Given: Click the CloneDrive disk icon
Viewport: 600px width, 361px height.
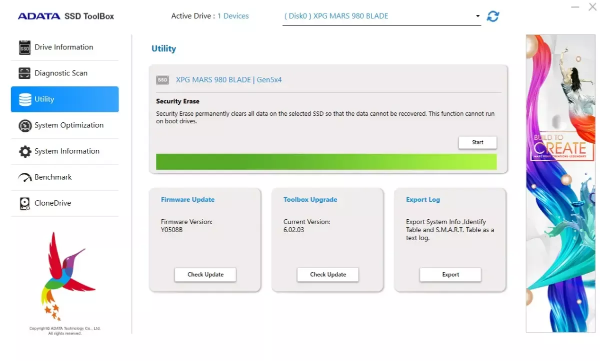Looking at the screenshot, I should 25,203.
